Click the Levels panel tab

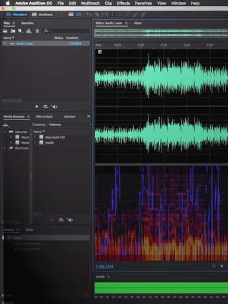(100, 277)
